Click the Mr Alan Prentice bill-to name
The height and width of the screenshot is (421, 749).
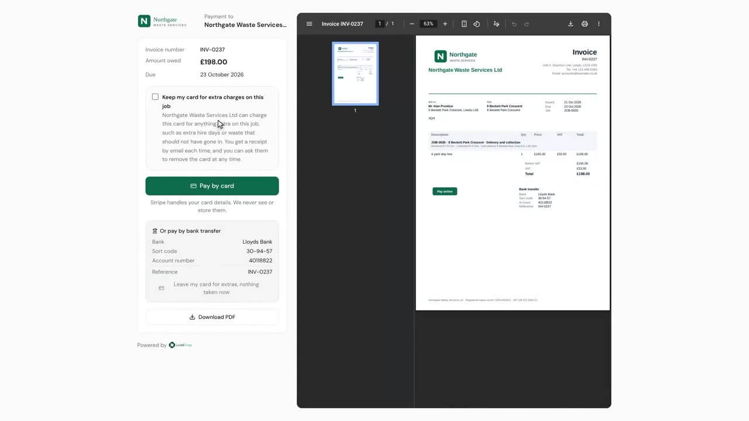441,106
